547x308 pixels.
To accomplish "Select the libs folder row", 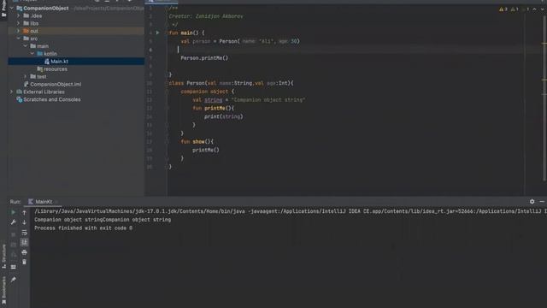I will pyautogui.click(x=76, y=23).
